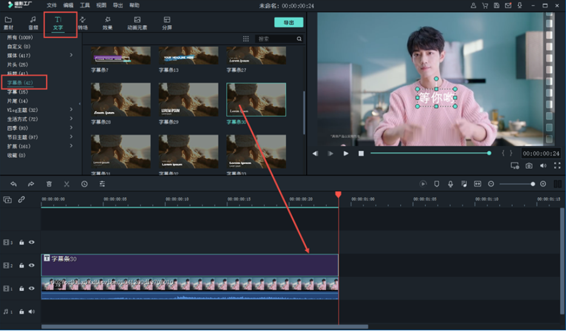Image resolution: width=566 pixels, height=334 pixels.
Task: Stop the preview playback
Action: pos(361,154)
